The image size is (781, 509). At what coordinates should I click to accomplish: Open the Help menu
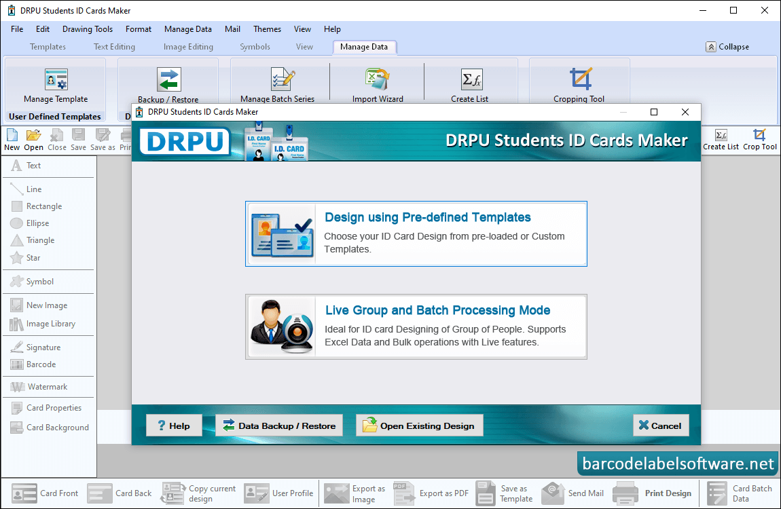pyautogui.click(x=332, y=29)
